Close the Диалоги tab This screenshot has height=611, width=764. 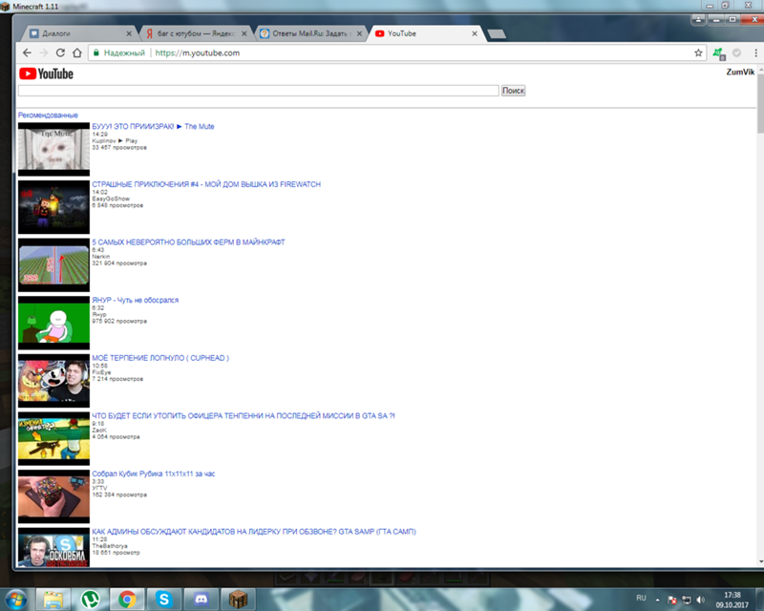129,33
